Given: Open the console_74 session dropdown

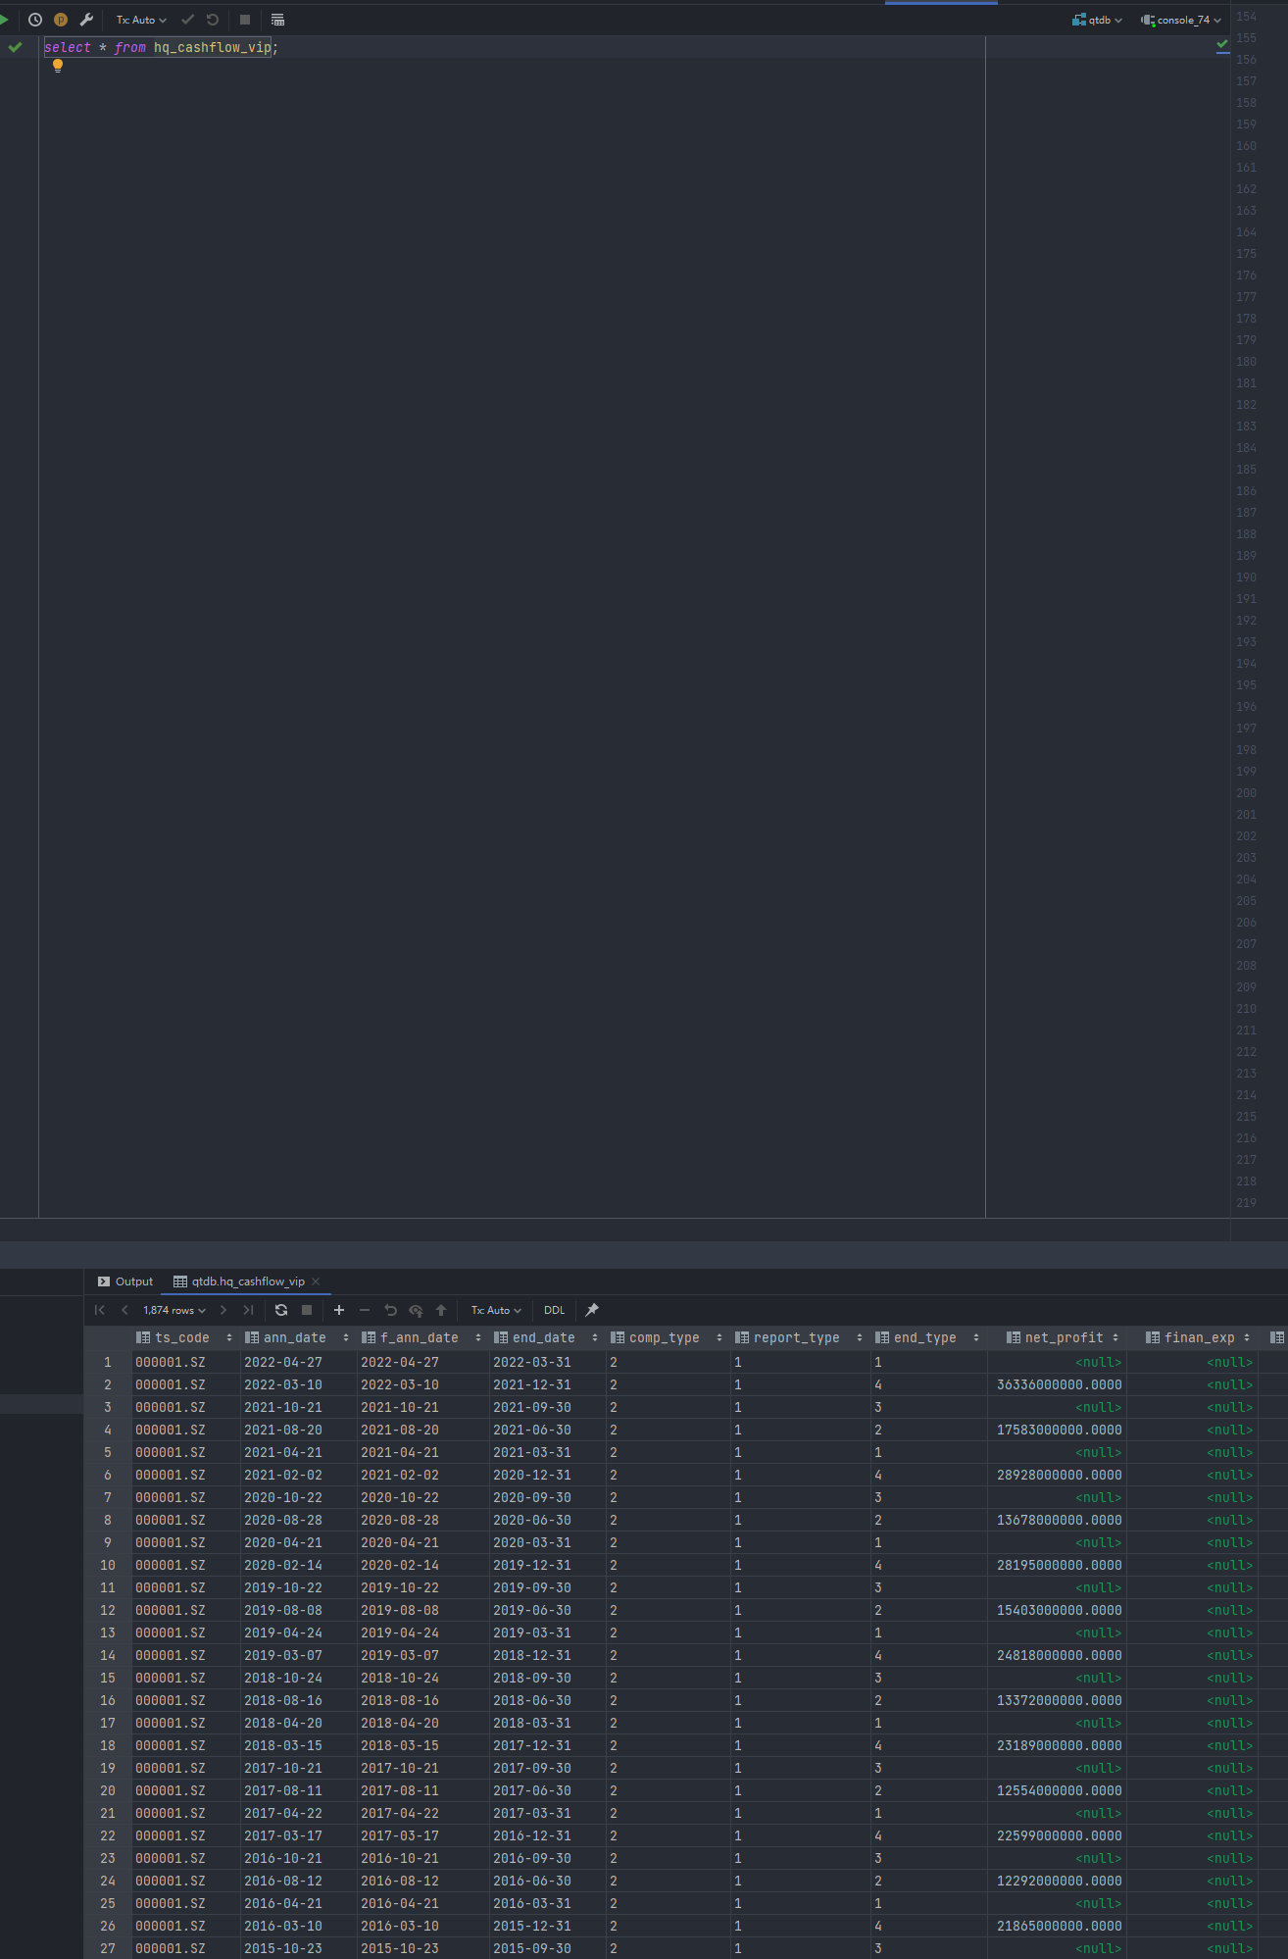Looking at the screenshot, I should coord(1182,20).
